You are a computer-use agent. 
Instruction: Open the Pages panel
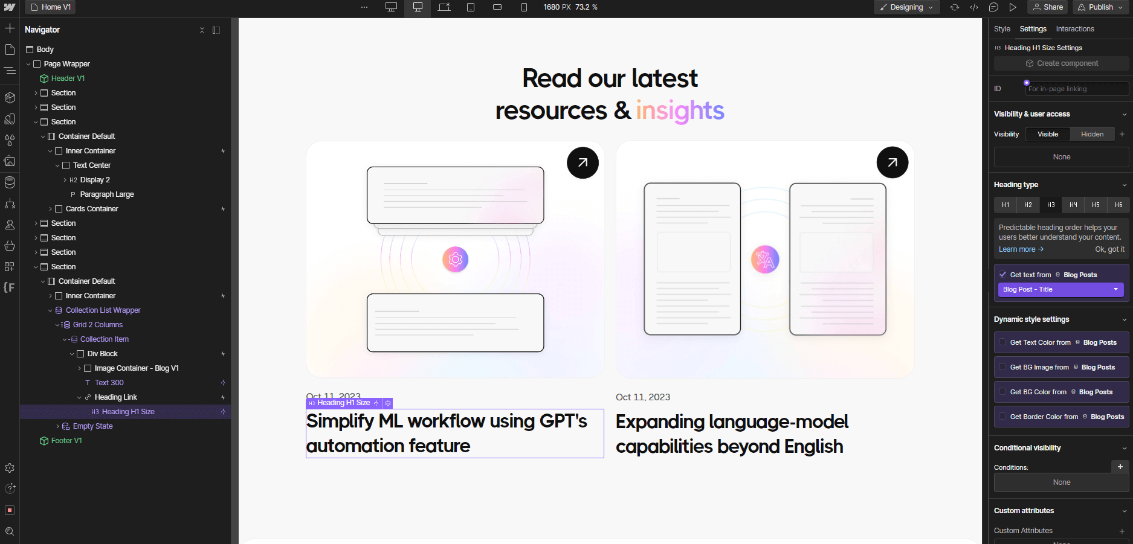point(10,50)
